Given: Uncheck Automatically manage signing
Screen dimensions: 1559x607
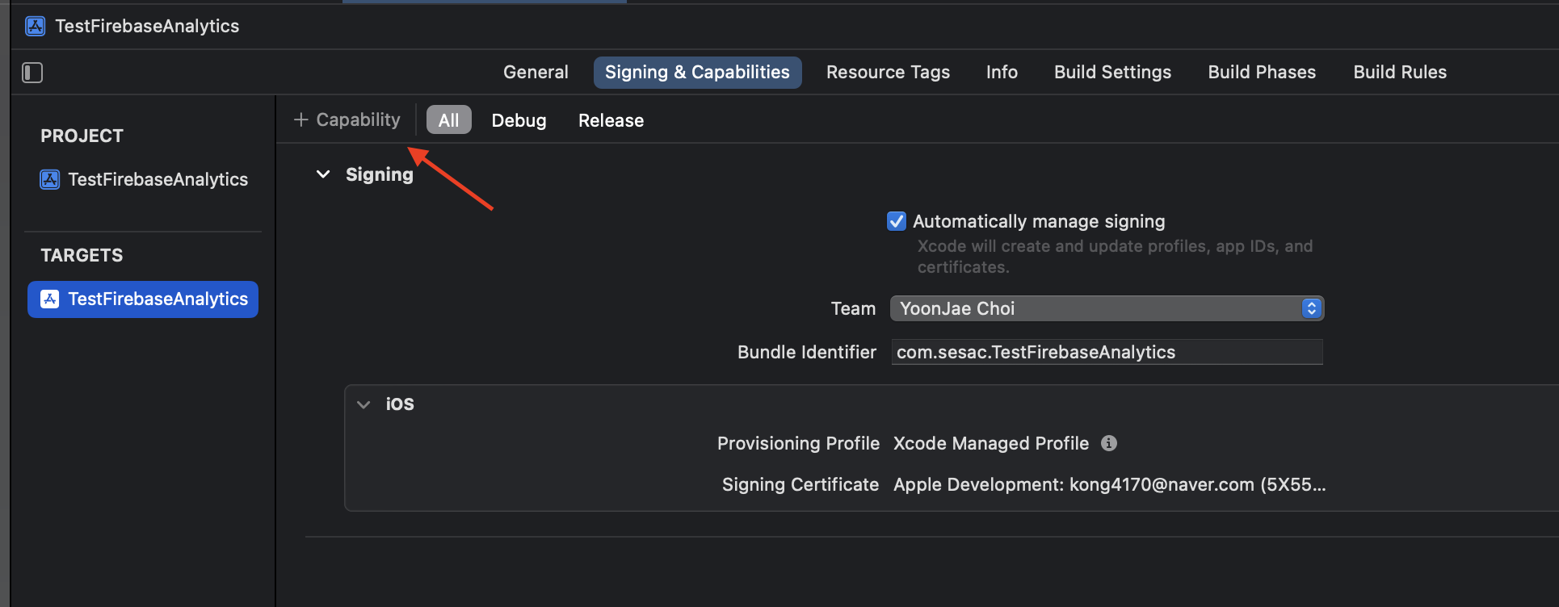Looking at the screenshot, I should point(897,221).
